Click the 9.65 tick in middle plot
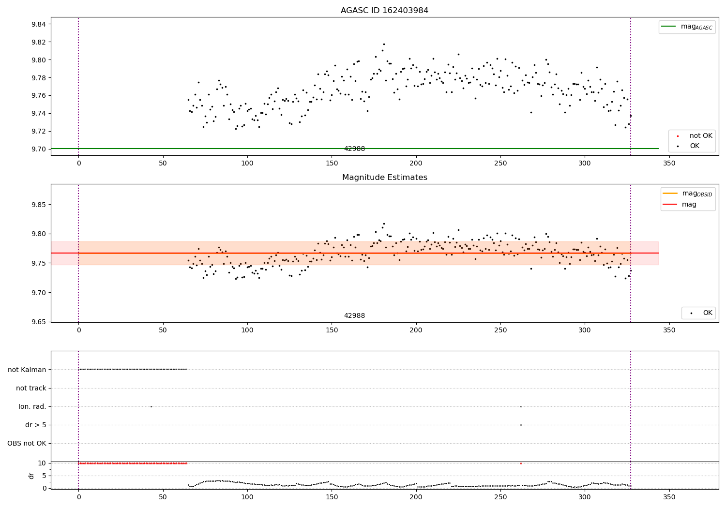The image size is (726, 508). tap(38, 322)
